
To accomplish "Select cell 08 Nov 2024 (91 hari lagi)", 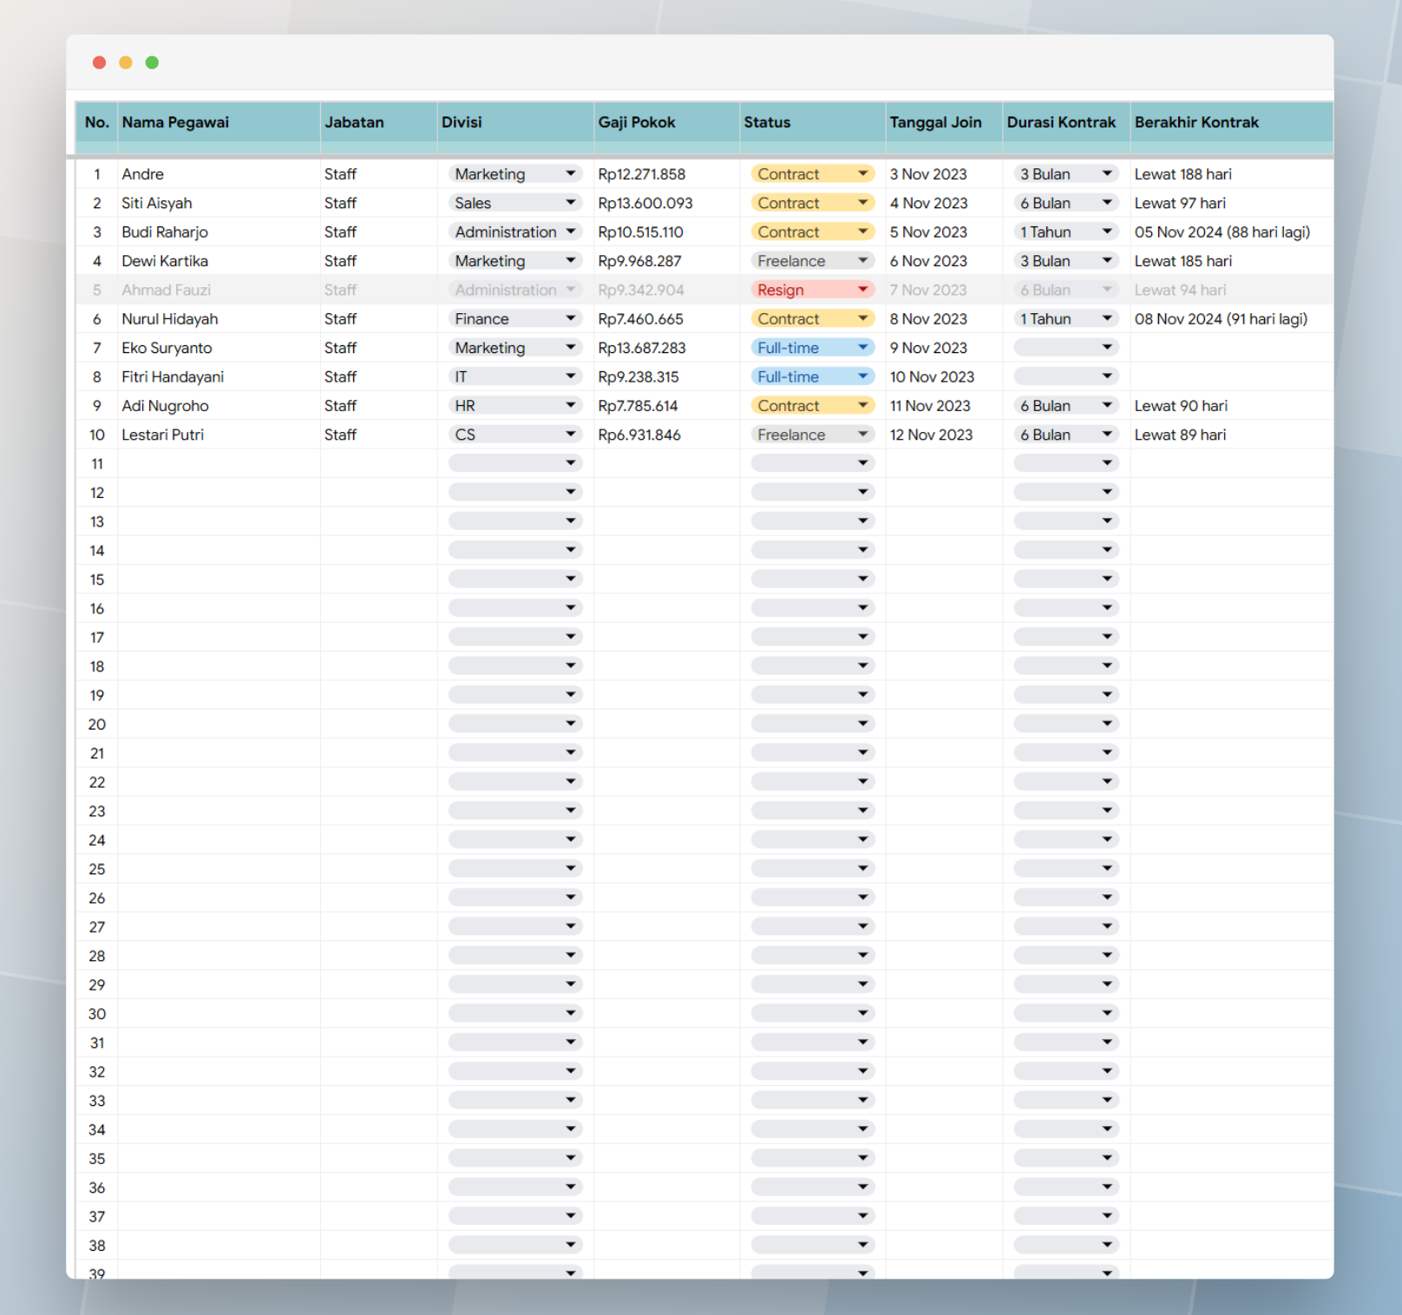I will 1231,319.
